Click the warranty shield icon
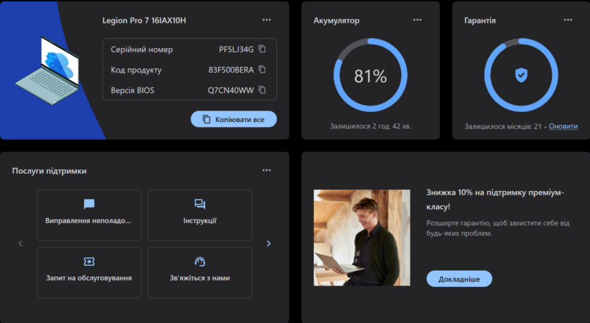Image resolution: width=590 pixels, height=323 pixels. (x=521, y=75)
